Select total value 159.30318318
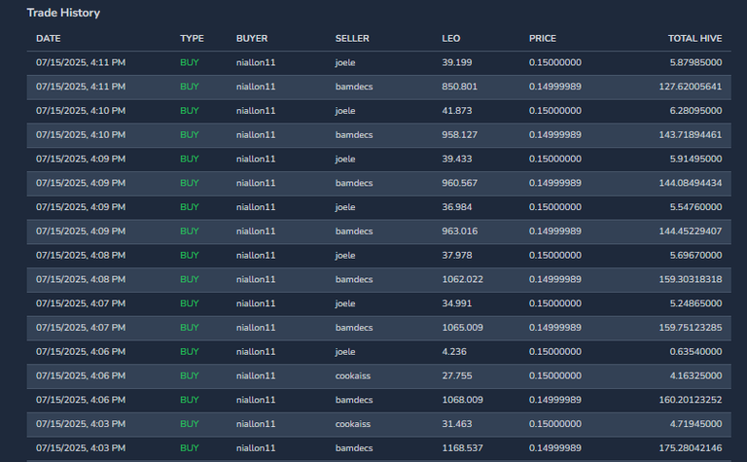This screenshot has width=747, height=462. coord(691,279)
